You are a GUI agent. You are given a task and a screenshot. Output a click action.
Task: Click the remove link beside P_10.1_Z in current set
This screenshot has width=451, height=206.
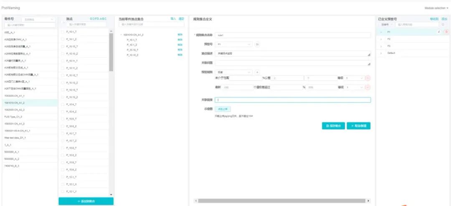180,45
